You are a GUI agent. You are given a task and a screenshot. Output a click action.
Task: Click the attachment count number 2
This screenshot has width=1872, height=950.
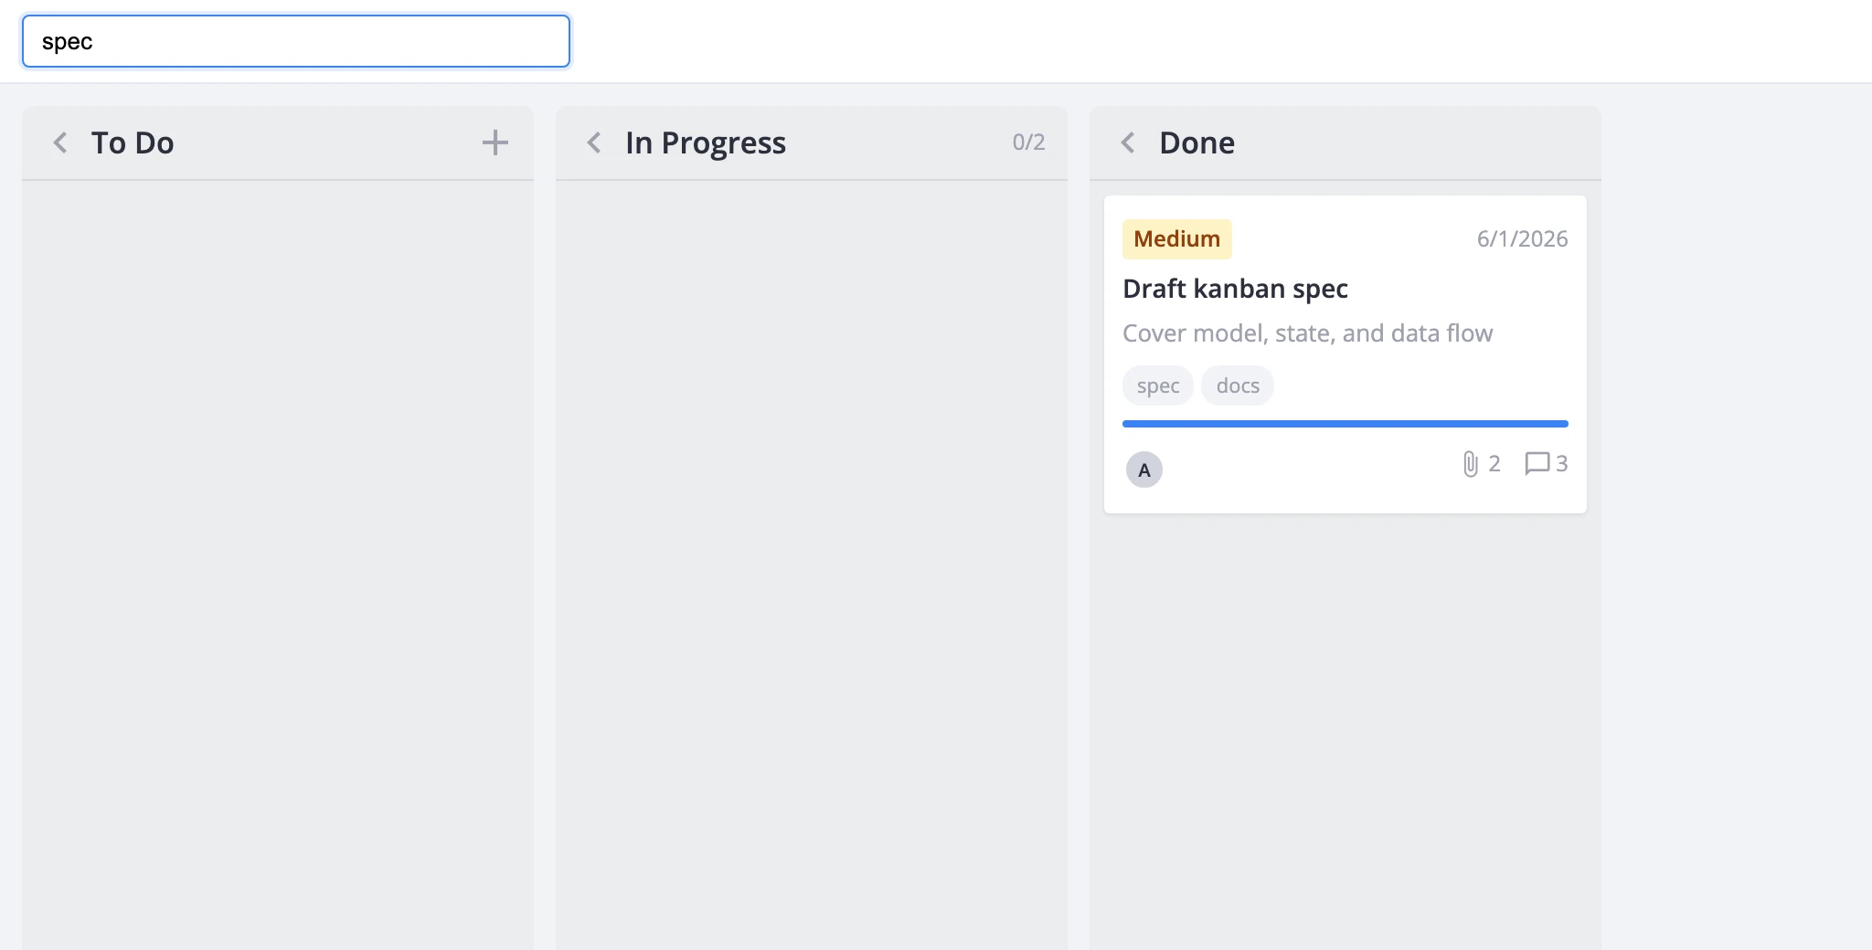1494,464
